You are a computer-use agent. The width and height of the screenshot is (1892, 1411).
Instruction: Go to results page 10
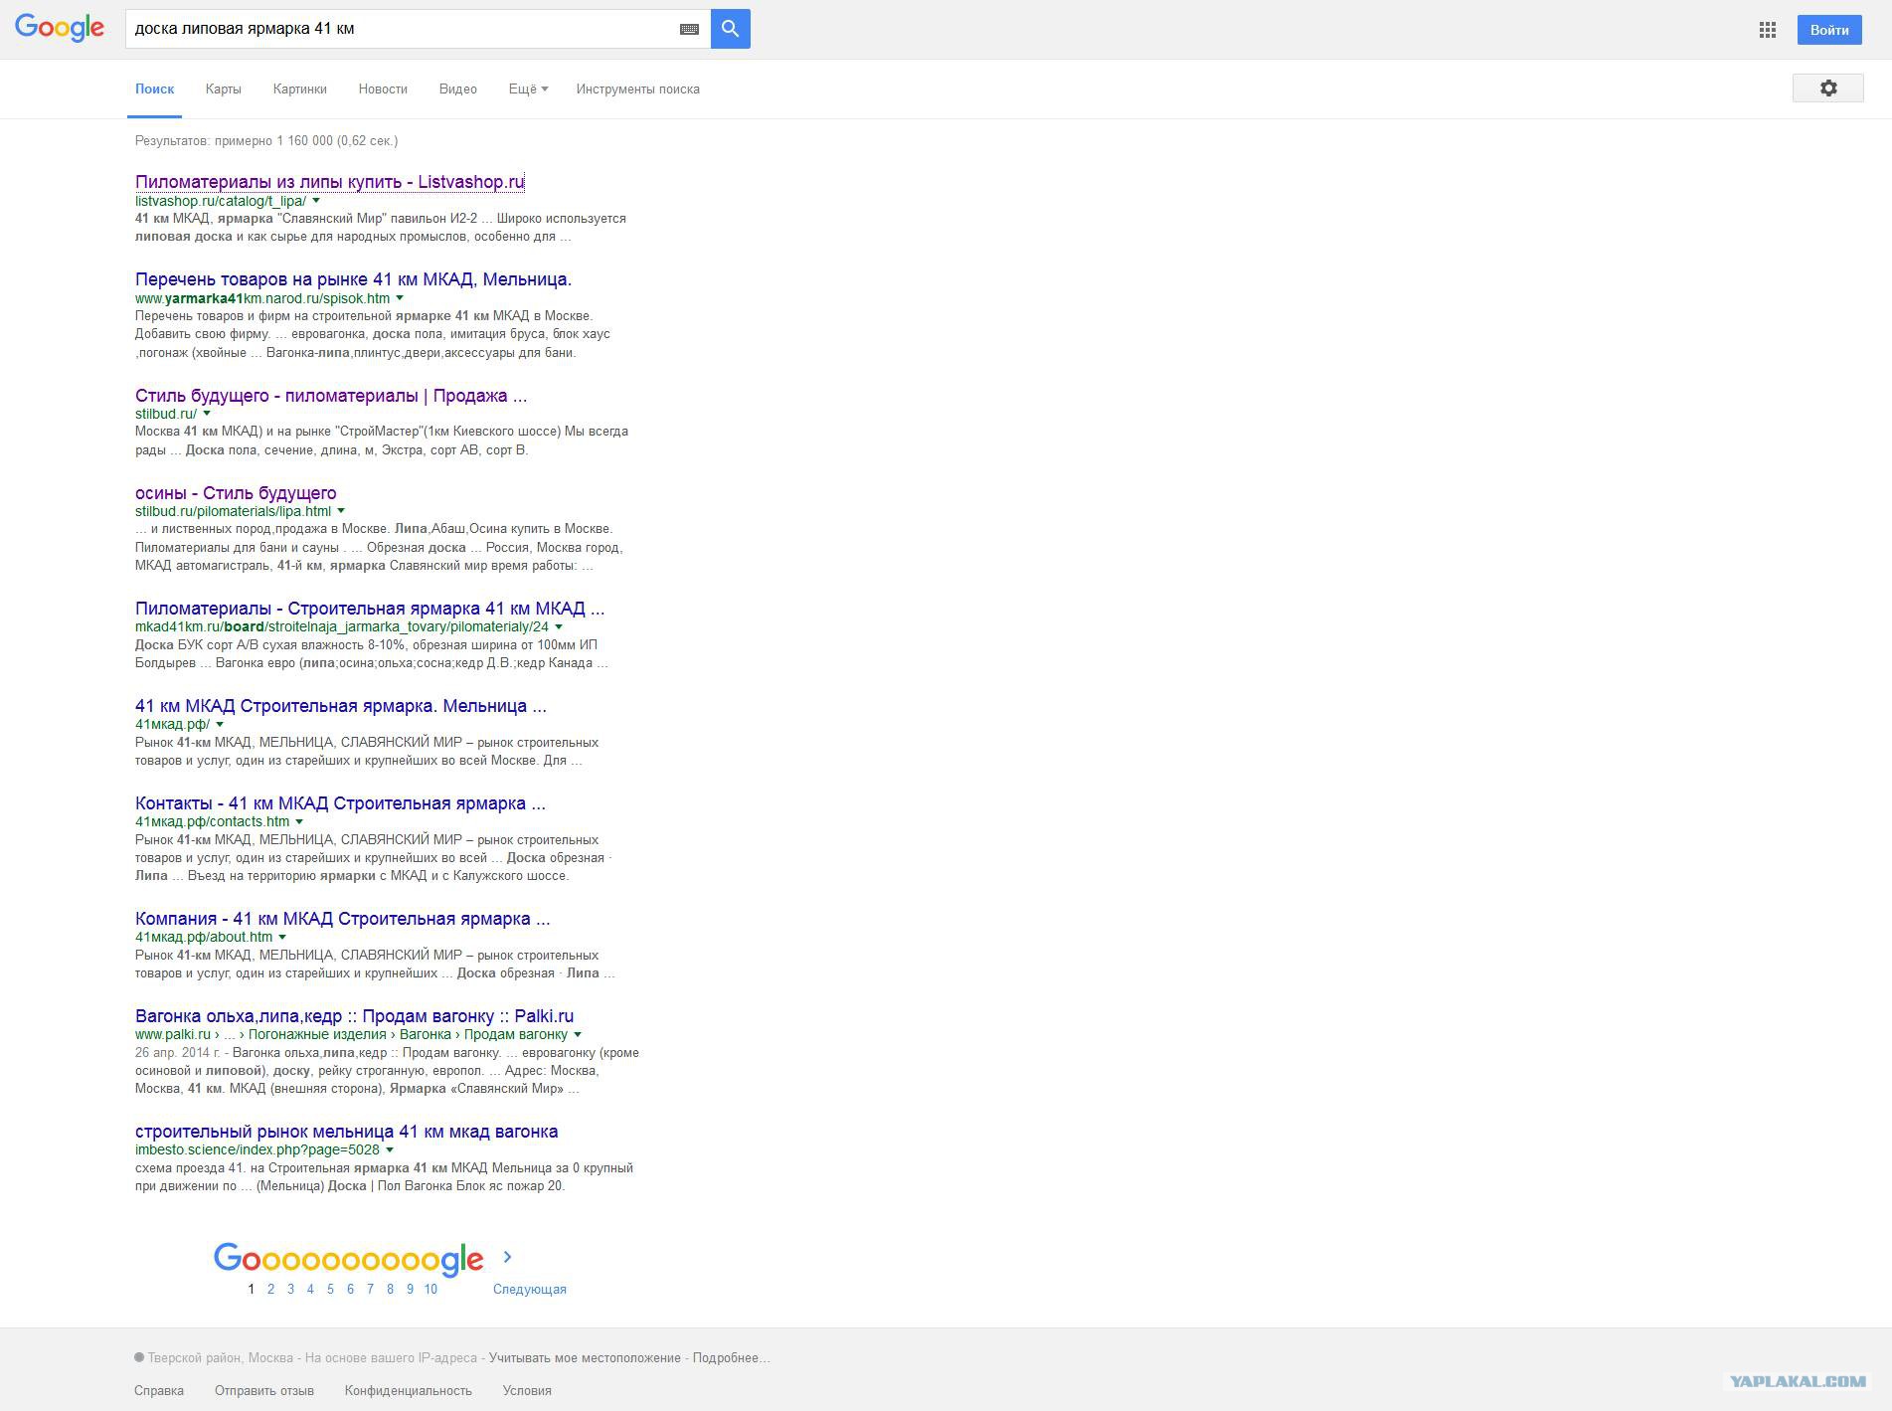[430, 1289]
